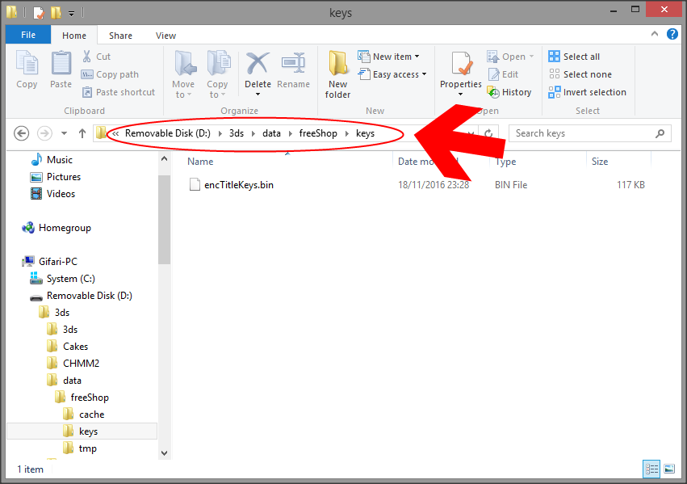Open the Copy to menu
The width and height of the screenshot is (687, 484).
point(217,74)
